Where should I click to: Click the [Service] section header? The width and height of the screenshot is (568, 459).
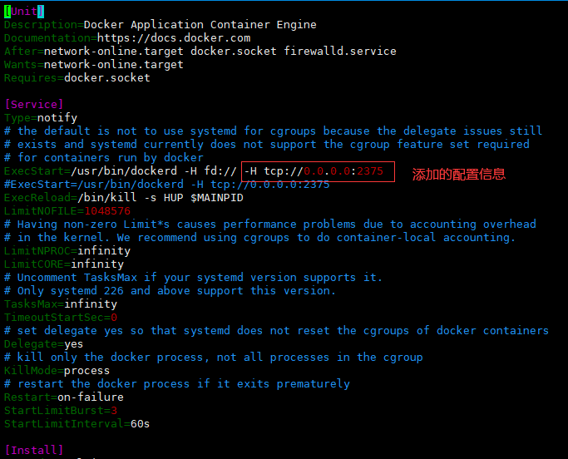(33, 105)
